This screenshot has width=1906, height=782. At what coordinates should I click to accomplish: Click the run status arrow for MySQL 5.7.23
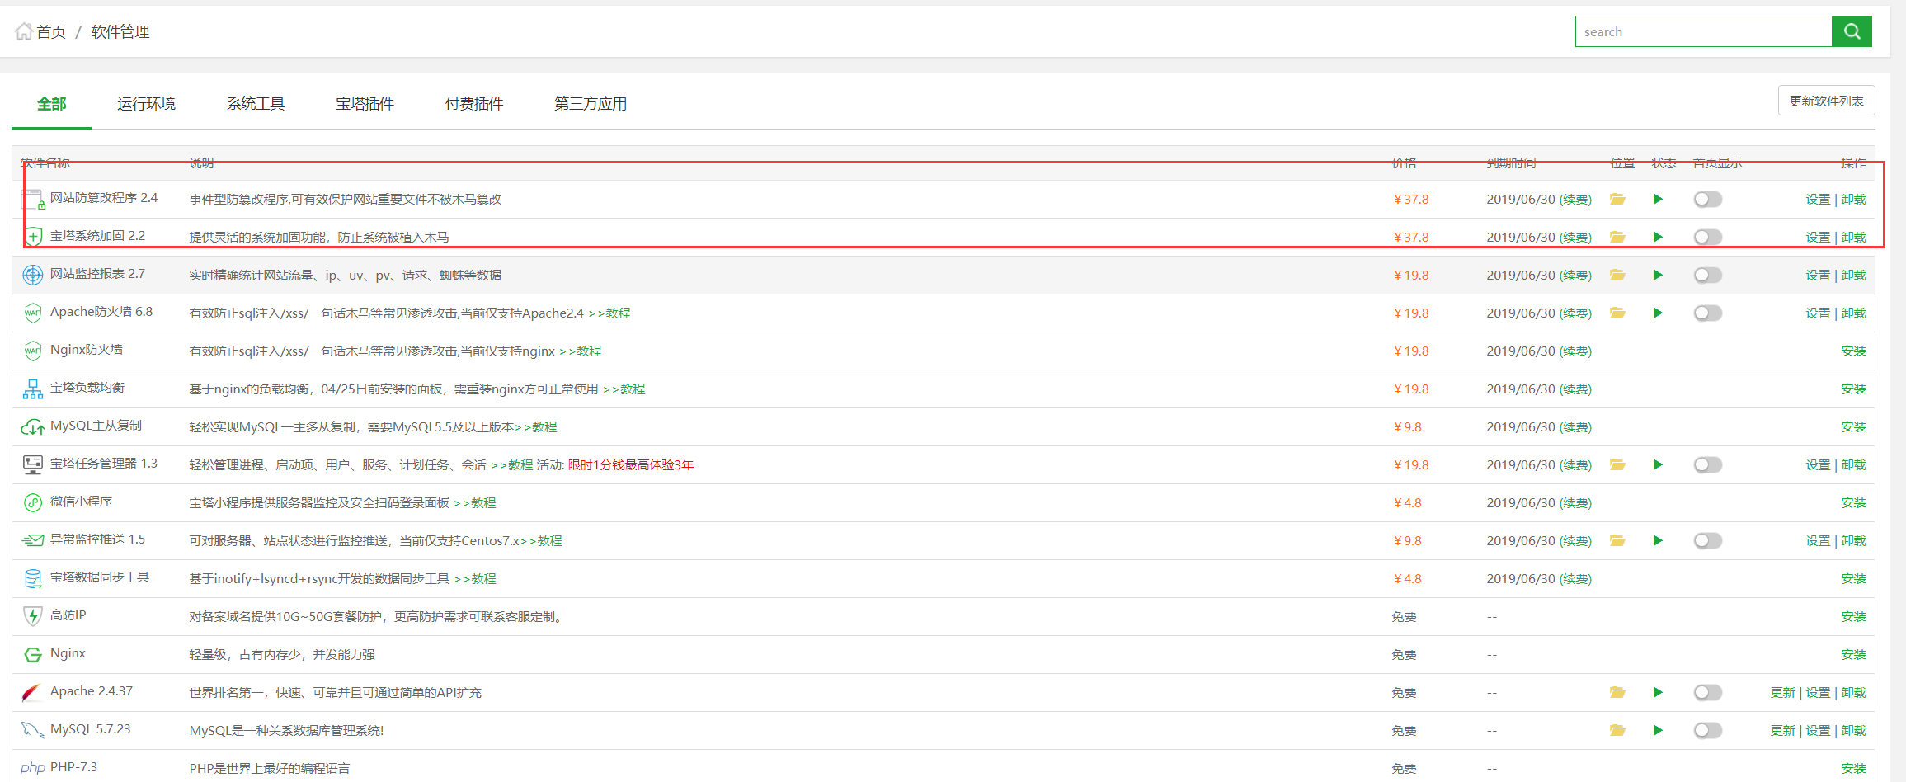coord(1658,730)
